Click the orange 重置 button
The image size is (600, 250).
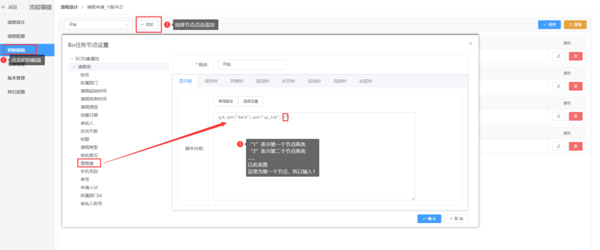[575, 24]
